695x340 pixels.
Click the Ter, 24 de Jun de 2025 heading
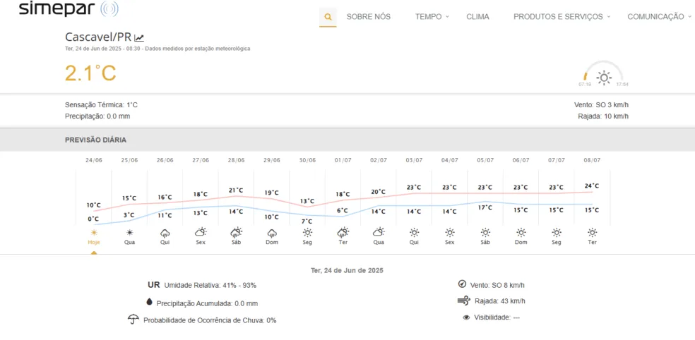347,270
